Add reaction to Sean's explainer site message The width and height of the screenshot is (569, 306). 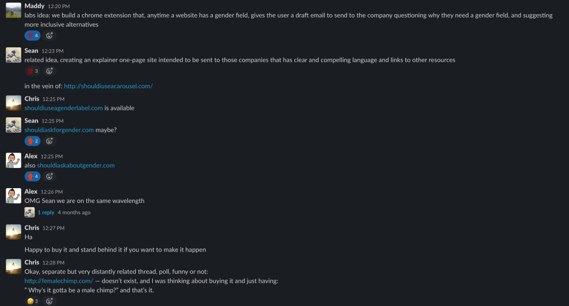coord(49,71)
